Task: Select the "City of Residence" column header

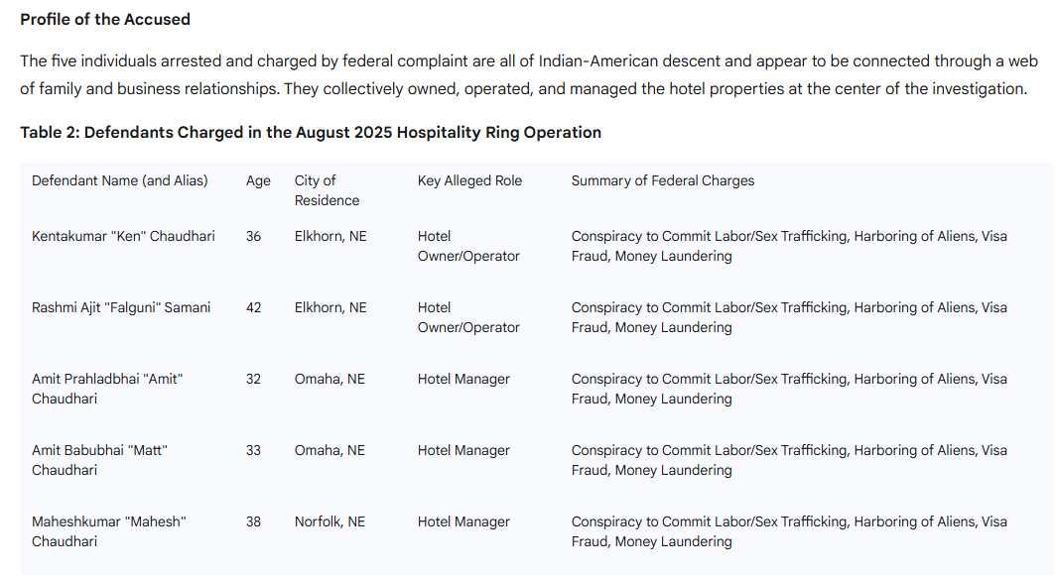Action: [x=327, y=190]
